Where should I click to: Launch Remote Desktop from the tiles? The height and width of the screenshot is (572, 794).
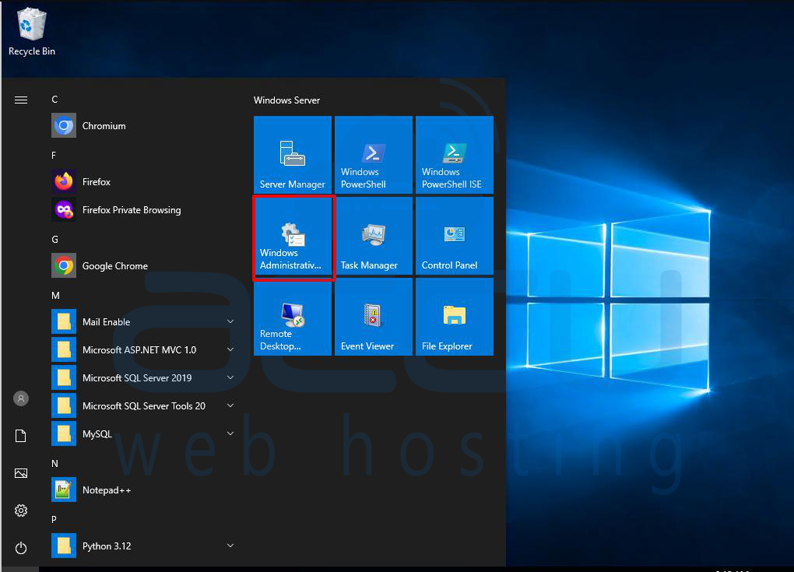(292, 317)
